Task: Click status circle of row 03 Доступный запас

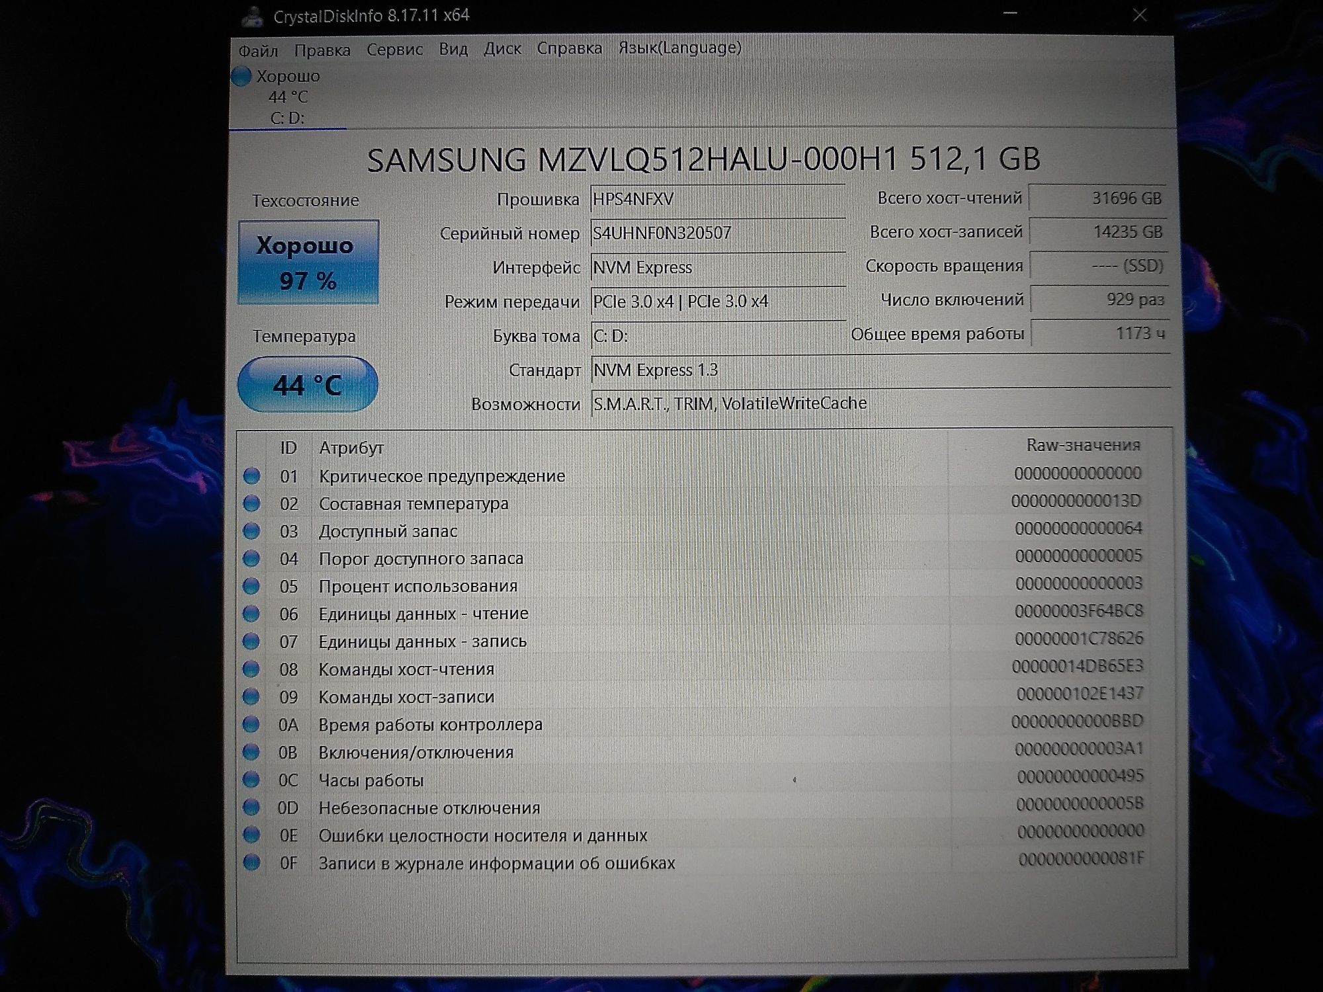Action: point(251,531)
